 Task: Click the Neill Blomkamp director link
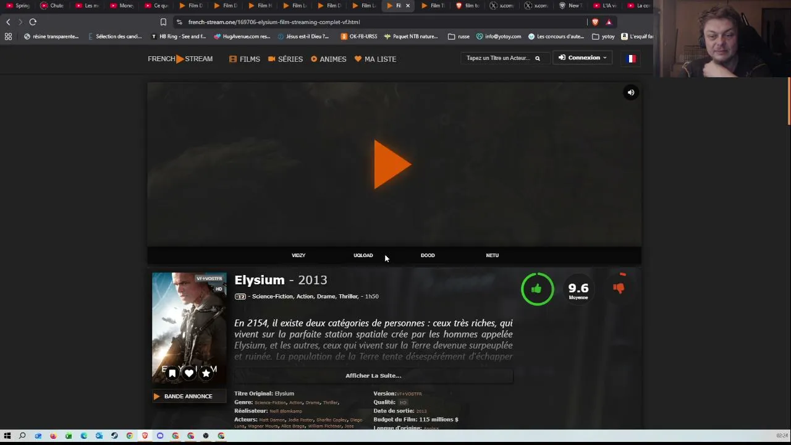pyautogui.click(x=286, y=411)
